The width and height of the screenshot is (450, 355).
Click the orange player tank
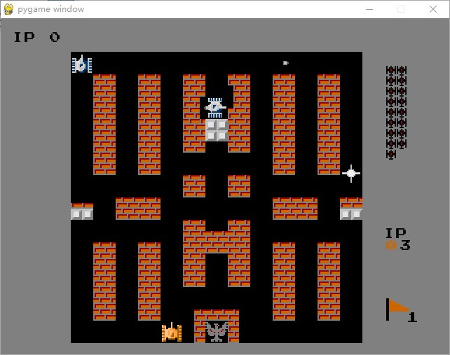point(172,333)
